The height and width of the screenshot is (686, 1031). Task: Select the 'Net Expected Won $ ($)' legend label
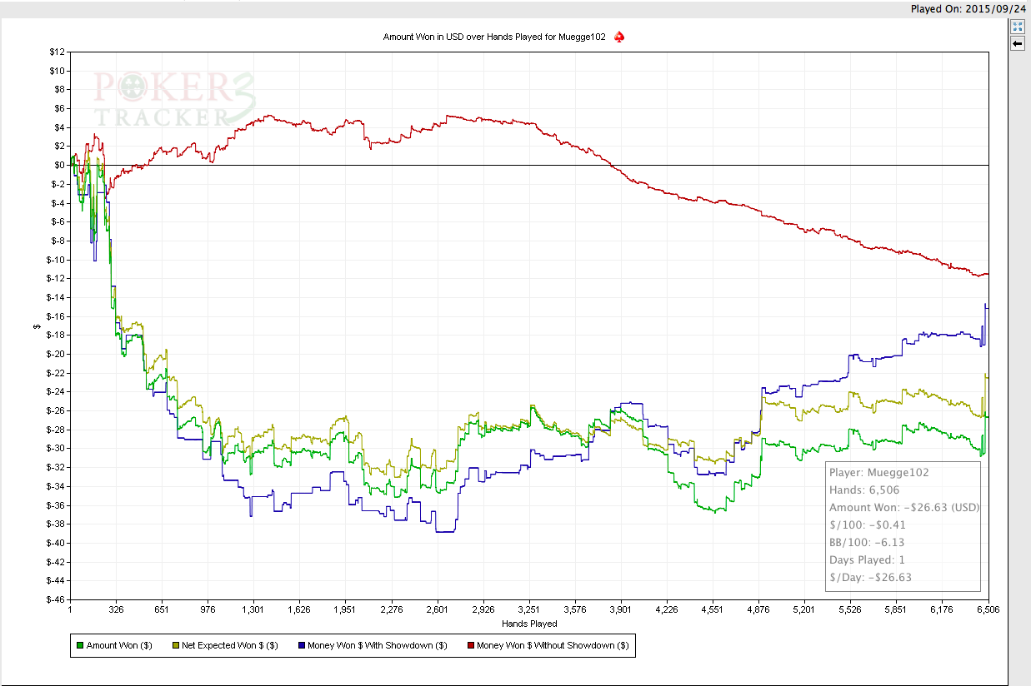[x=229, y=645]
